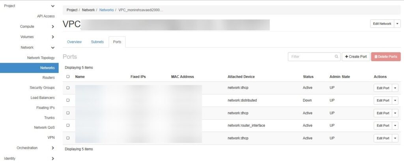Check the network:router_interface port row checkbox

68,126
